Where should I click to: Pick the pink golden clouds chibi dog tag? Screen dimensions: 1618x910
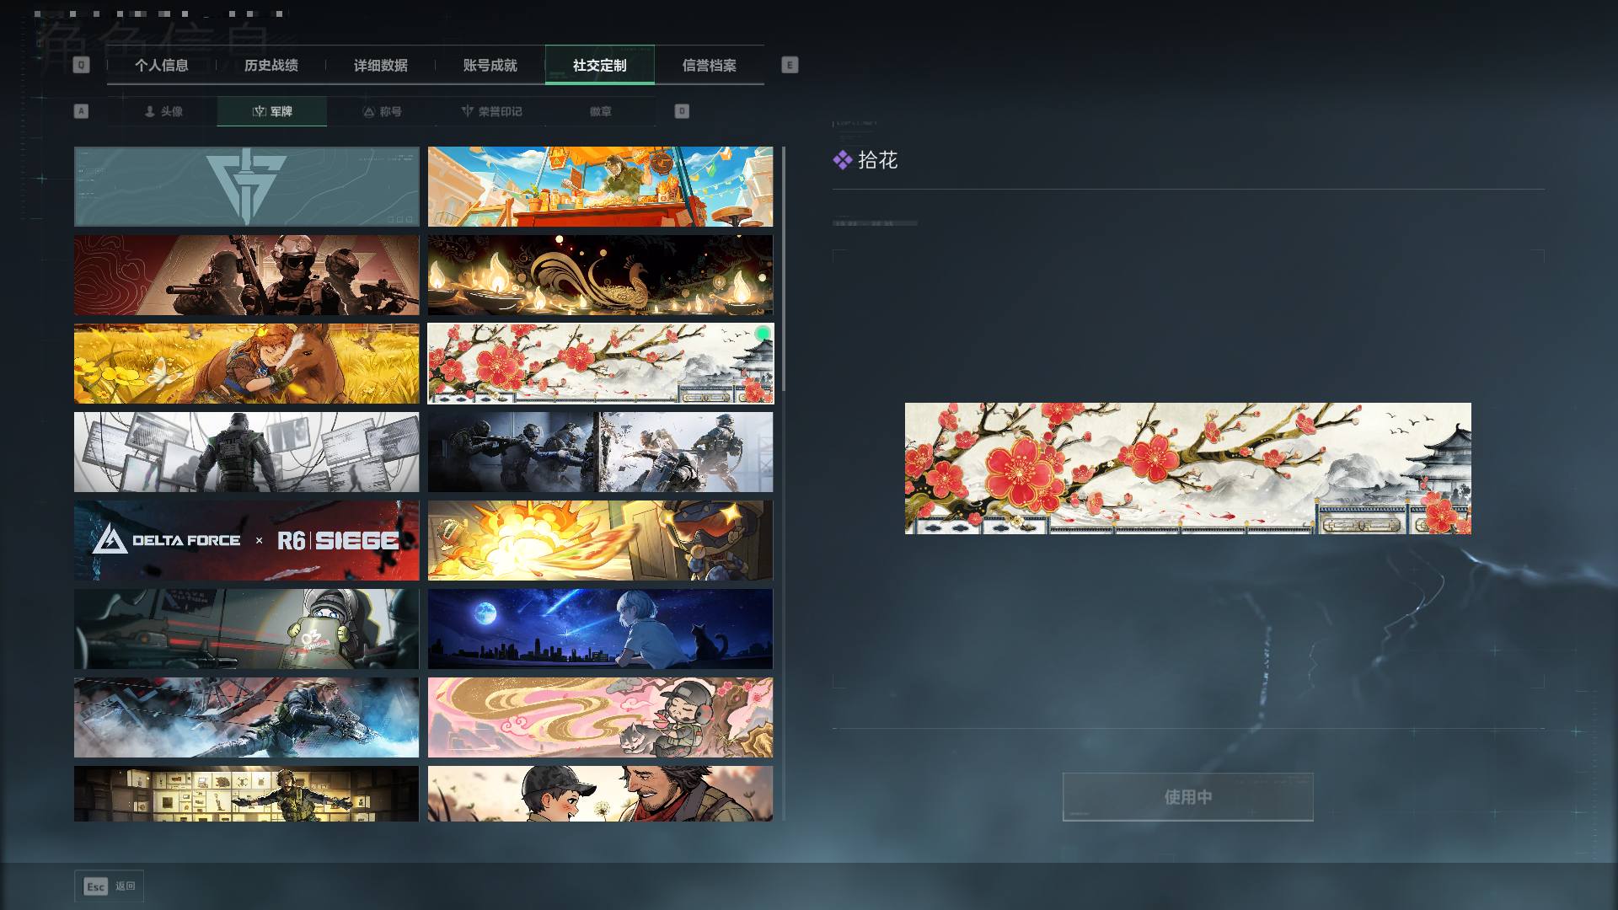pos(600,717)
